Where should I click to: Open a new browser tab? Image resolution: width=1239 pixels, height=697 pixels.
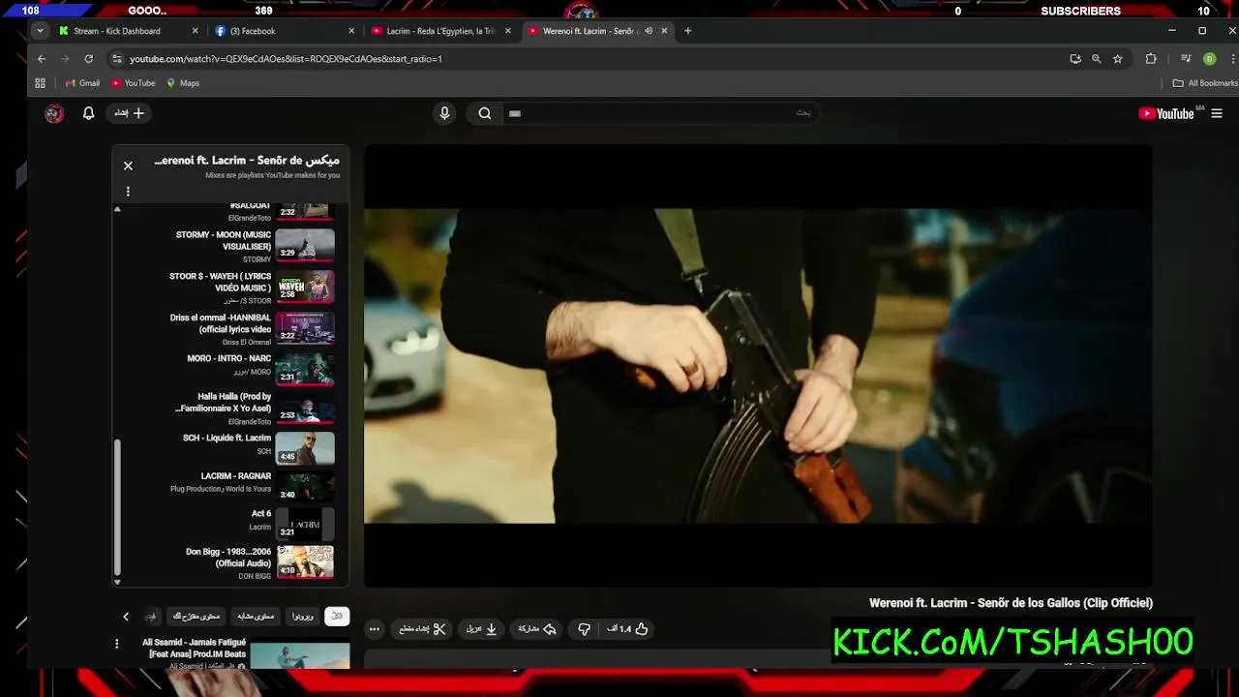tap(688, 31)
